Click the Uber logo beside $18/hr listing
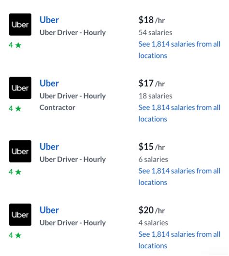This screenshot has height=256, width=229. (x=20, y=25)
